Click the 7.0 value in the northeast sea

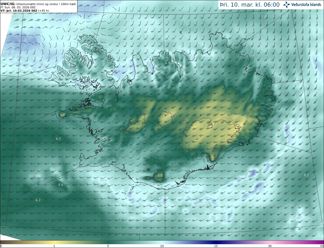[264, 17]
